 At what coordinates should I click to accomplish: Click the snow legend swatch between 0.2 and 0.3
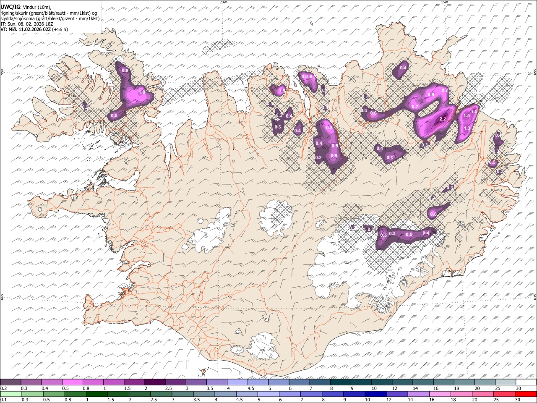coord(10,382)
